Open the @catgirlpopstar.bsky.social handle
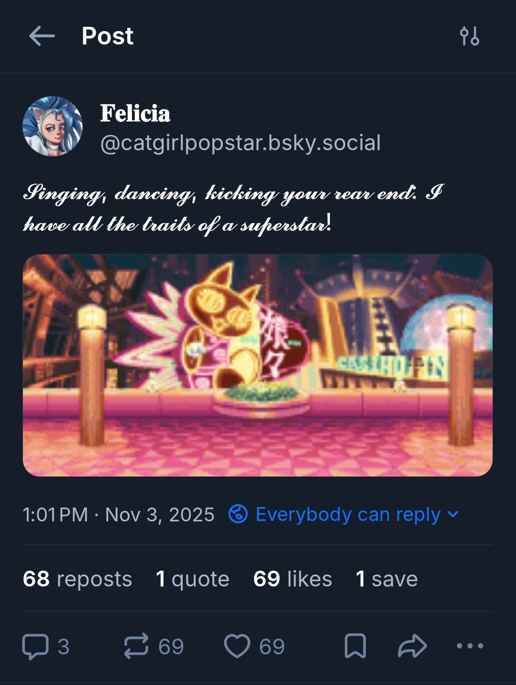 [241, 143]
